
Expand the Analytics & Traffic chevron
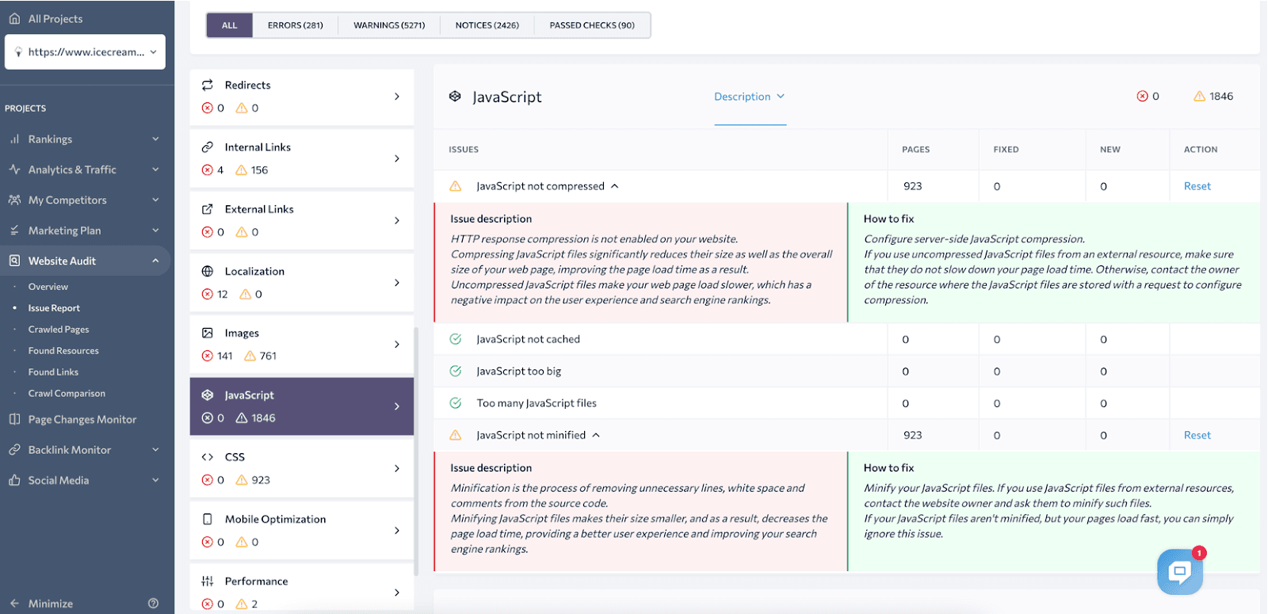coord(155,170)
